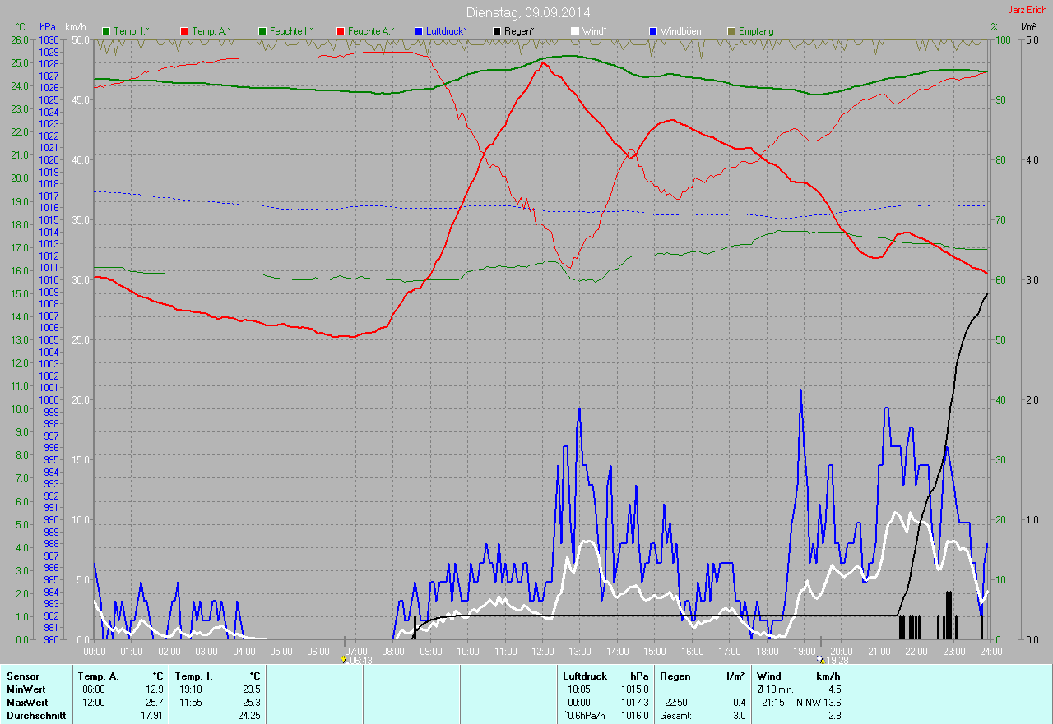Image resolution: width=1053 pixels, height=724 pixels.
Task: Click the Temp. I. green legend swatch
Action: click(106, 31)
